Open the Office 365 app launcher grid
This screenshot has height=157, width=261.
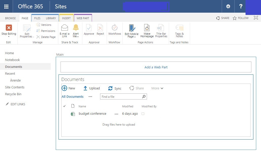tap(6, 7)
